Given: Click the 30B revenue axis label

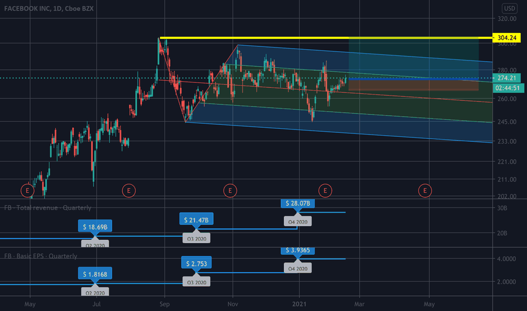Looking at the screenshot, I should pyautogui.click(x=502, y=208).
